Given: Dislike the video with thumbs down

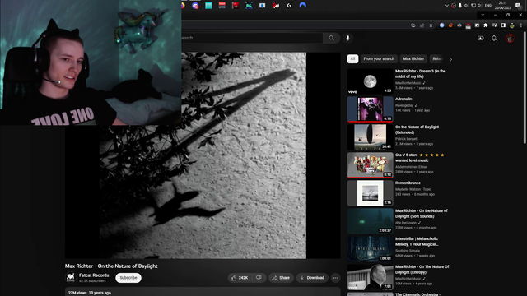Looking at the screenshot, I should 259,278.
